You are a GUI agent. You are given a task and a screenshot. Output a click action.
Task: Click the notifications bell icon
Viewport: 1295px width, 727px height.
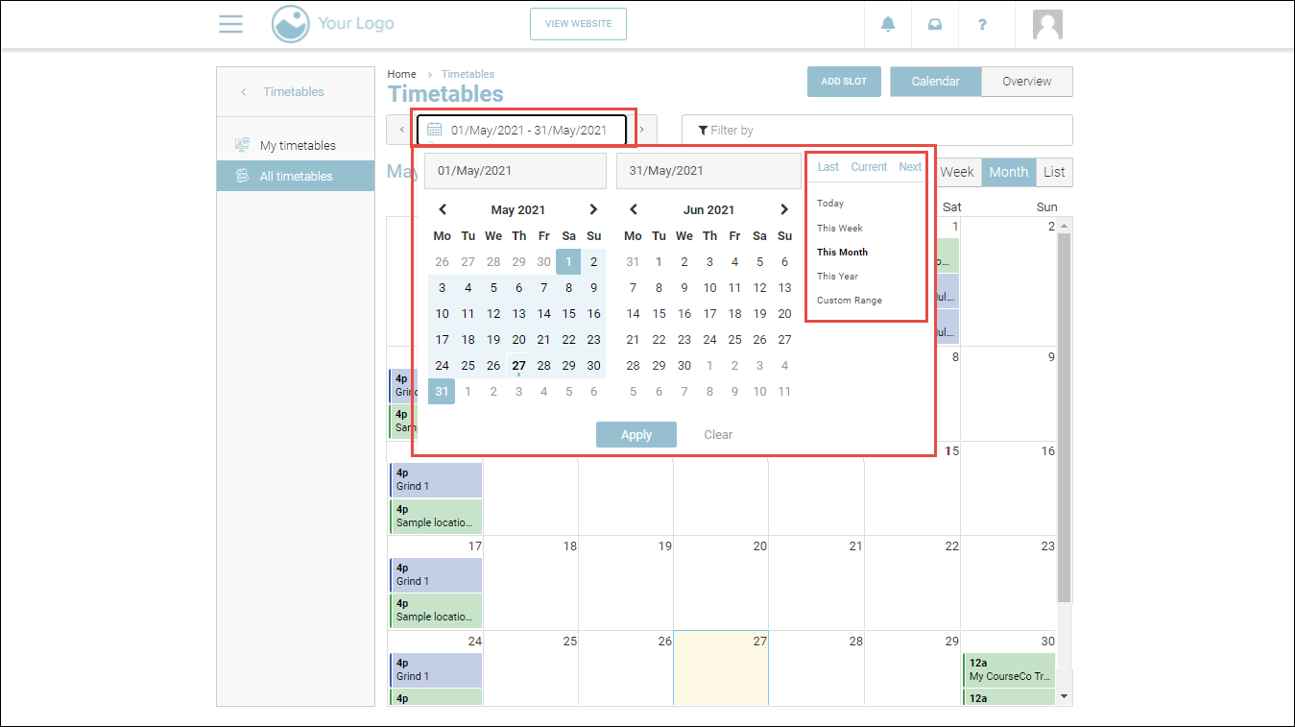pos(888,24)
